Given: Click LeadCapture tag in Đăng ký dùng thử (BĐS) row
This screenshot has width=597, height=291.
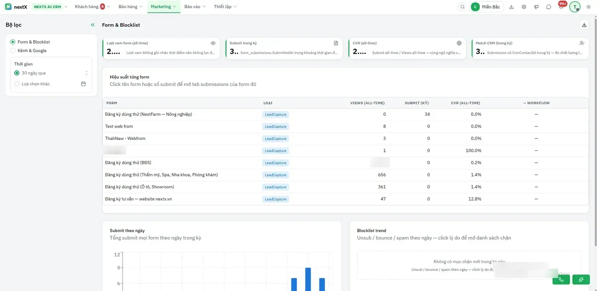Looking at the screenshot, I should pyautogui.click(x=276, y=163).
